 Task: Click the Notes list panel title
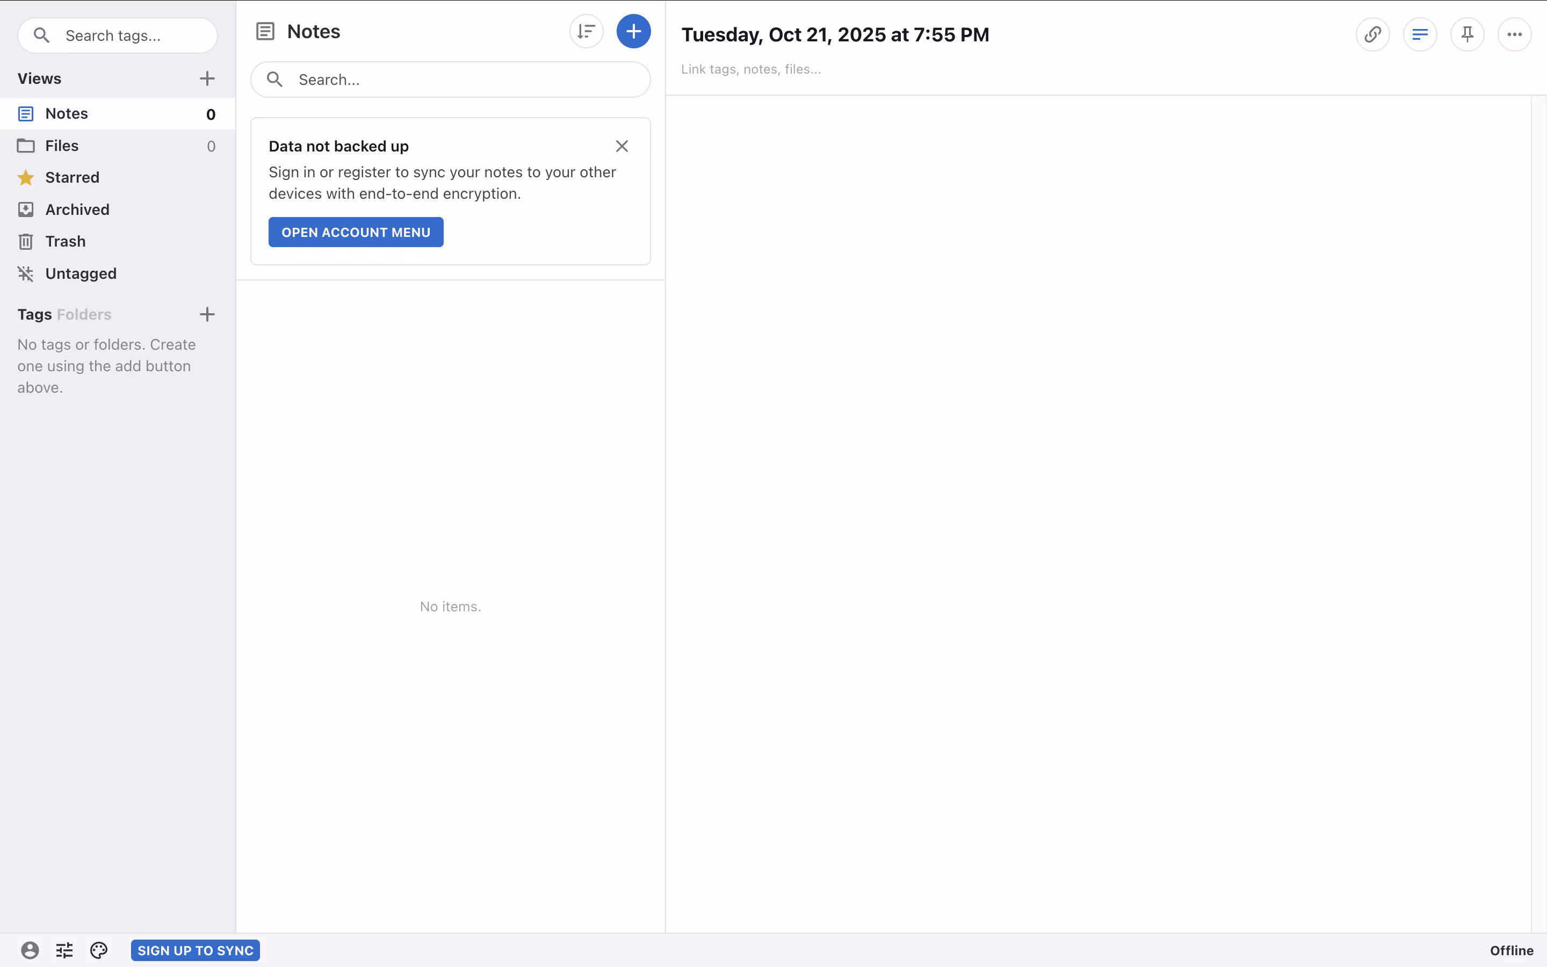pyautogui.click(x=313, y=31)
